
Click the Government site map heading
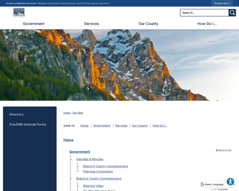coord(80,152)
